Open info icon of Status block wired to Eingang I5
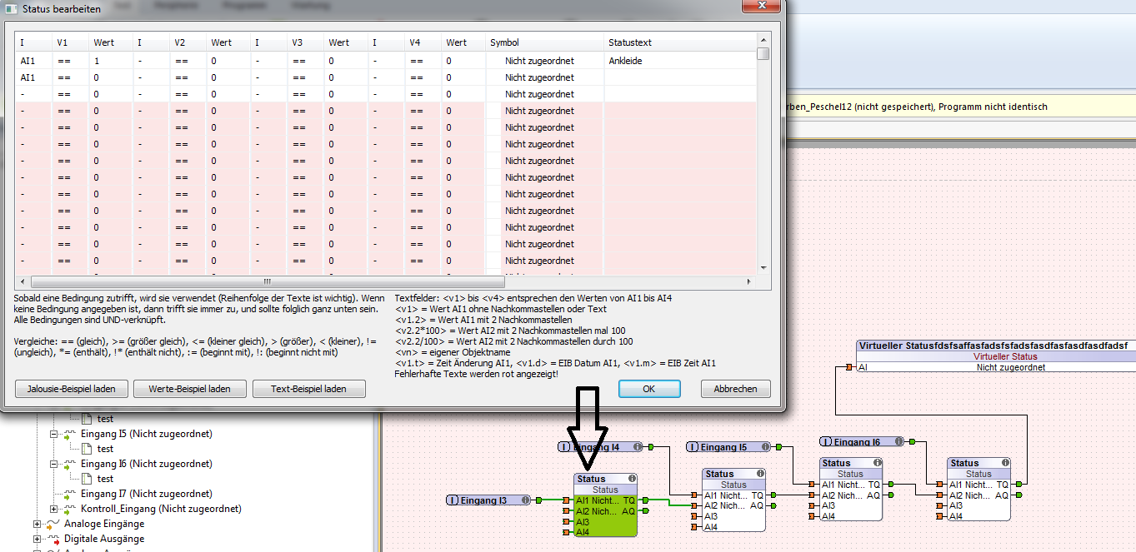Viewport: 1136px width, 552px height. click(877, 463)
